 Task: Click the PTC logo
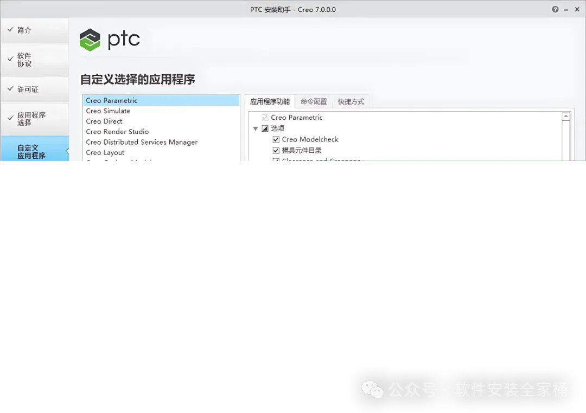tap(110, 40)
